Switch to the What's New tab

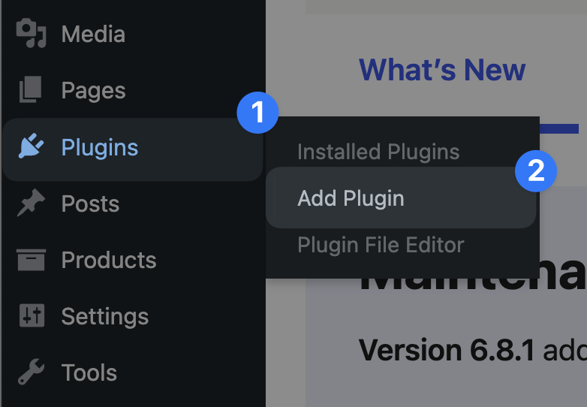point(442,70)
